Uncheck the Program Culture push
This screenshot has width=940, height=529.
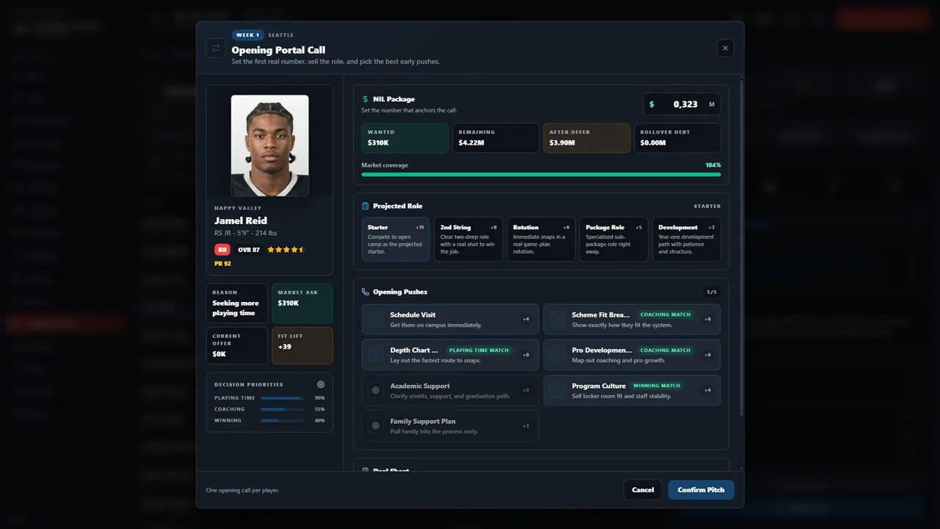tap(558, 390)
